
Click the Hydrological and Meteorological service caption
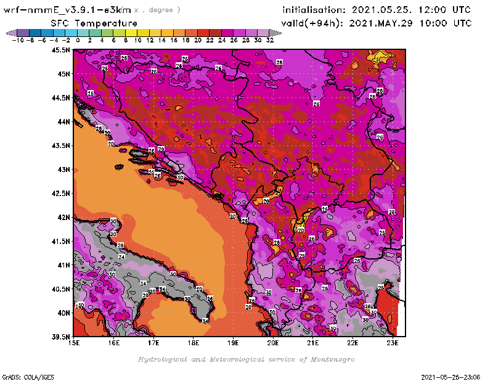(x=246, y=359)
